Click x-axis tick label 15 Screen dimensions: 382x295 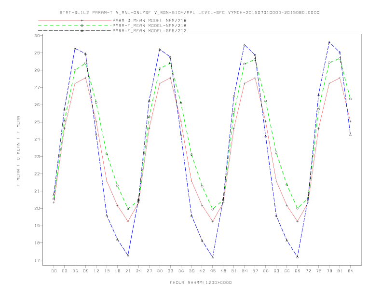107,271
